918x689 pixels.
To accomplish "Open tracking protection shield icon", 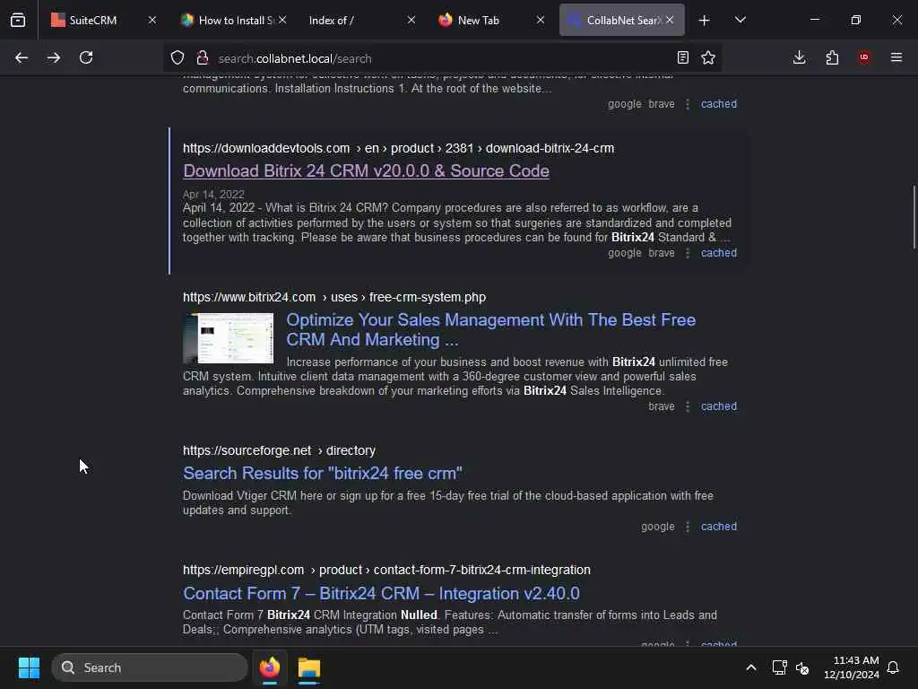I will coord(178,57).
